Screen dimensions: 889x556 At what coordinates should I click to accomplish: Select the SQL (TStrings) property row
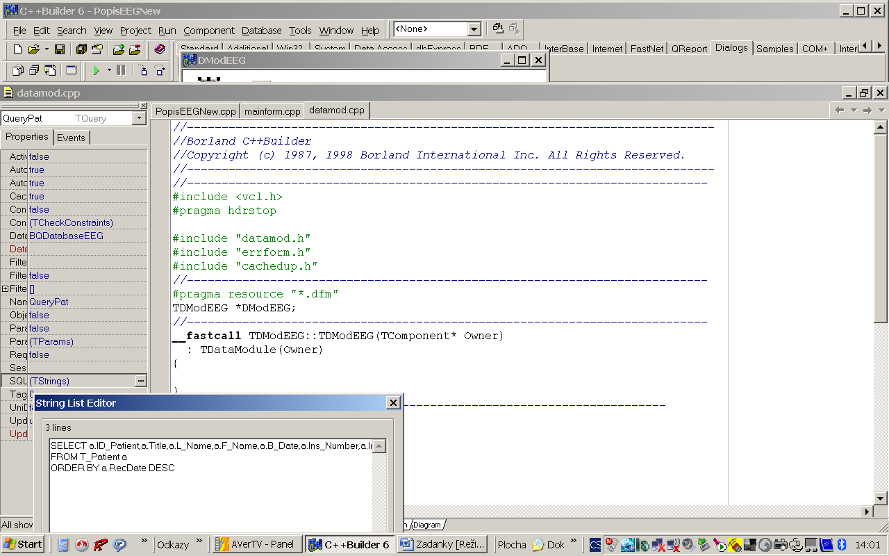pos(74,381)
